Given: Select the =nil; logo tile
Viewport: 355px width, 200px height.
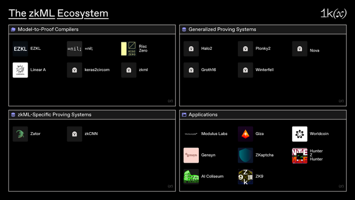Looking at the screenshot, I should click(75, 49).
